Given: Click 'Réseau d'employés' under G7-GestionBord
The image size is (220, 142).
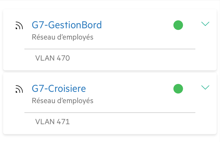Looking at the screenshot, I should pyautogui.click(x=62, y=37).
